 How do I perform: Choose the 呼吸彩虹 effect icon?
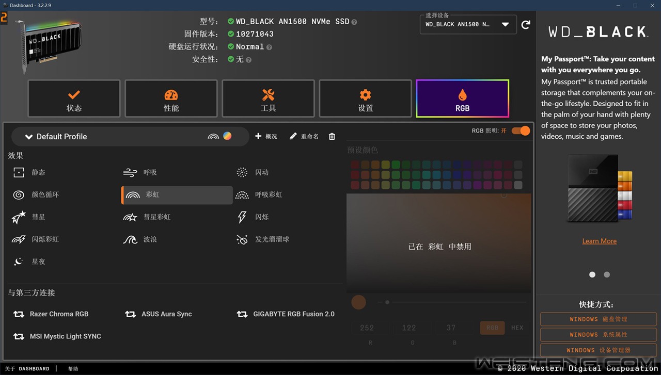click(242, 195)
